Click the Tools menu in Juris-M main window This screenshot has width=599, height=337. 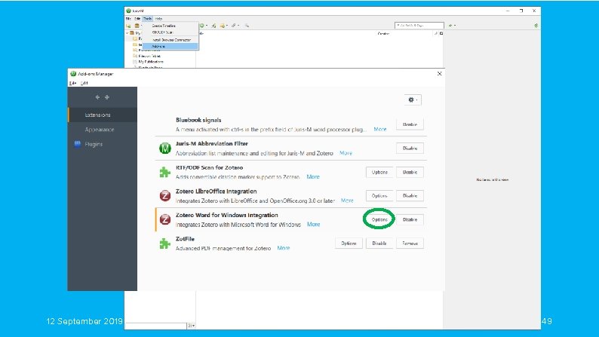point(147,19)
